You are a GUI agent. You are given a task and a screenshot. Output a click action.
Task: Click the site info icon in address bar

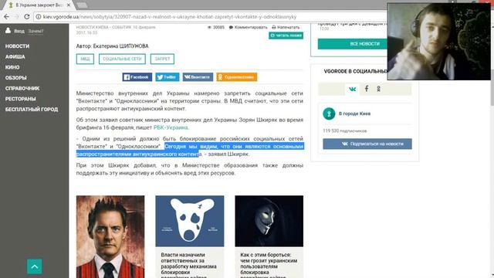point(39,17)
